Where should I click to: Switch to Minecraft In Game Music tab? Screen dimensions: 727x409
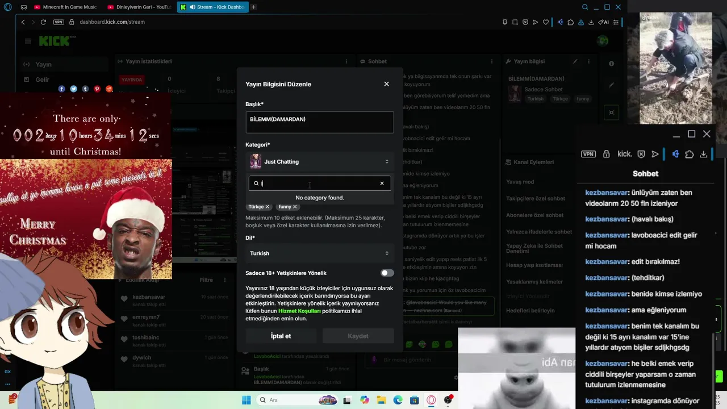(66, 7)
